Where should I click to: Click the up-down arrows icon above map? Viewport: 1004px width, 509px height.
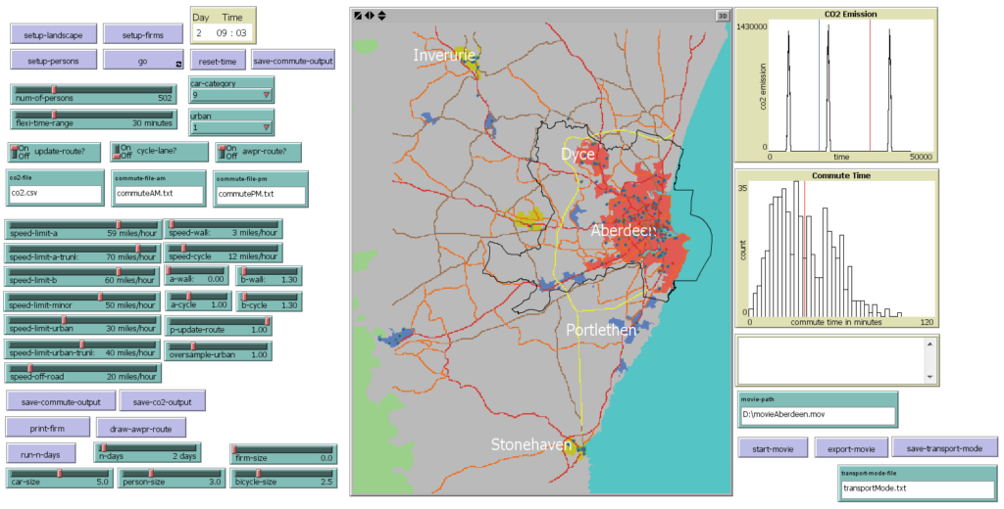pyautogui.click(x=381, y=16)
